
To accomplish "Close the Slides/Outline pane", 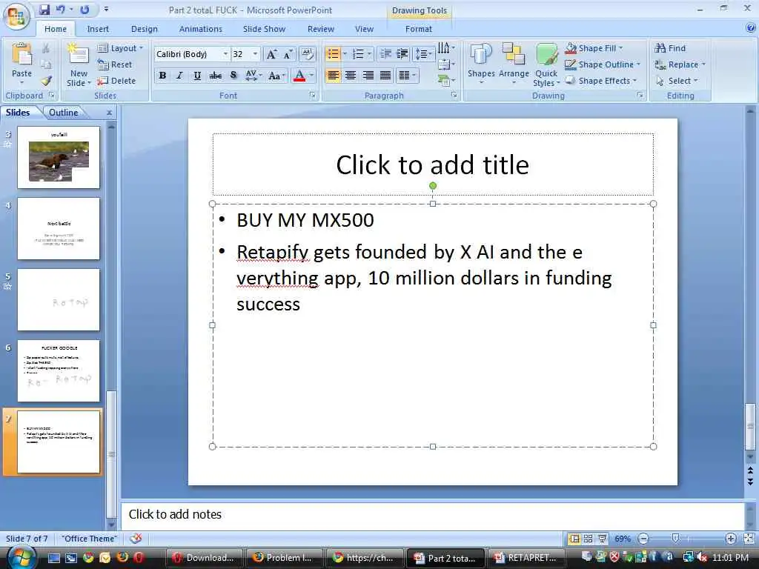I will [x=110, y=113].
